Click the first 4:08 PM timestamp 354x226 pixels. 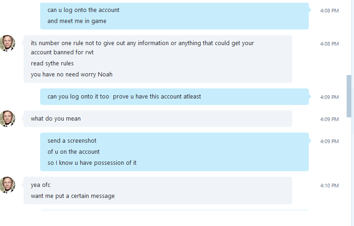[x=330, y=11]
